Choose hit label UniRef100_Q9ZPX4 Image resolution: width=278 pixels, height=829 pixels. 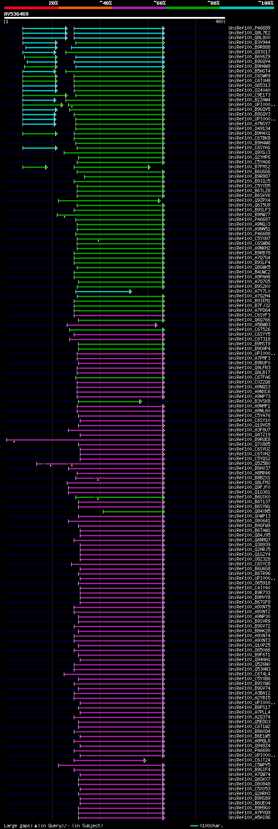(x=249, y=201)
